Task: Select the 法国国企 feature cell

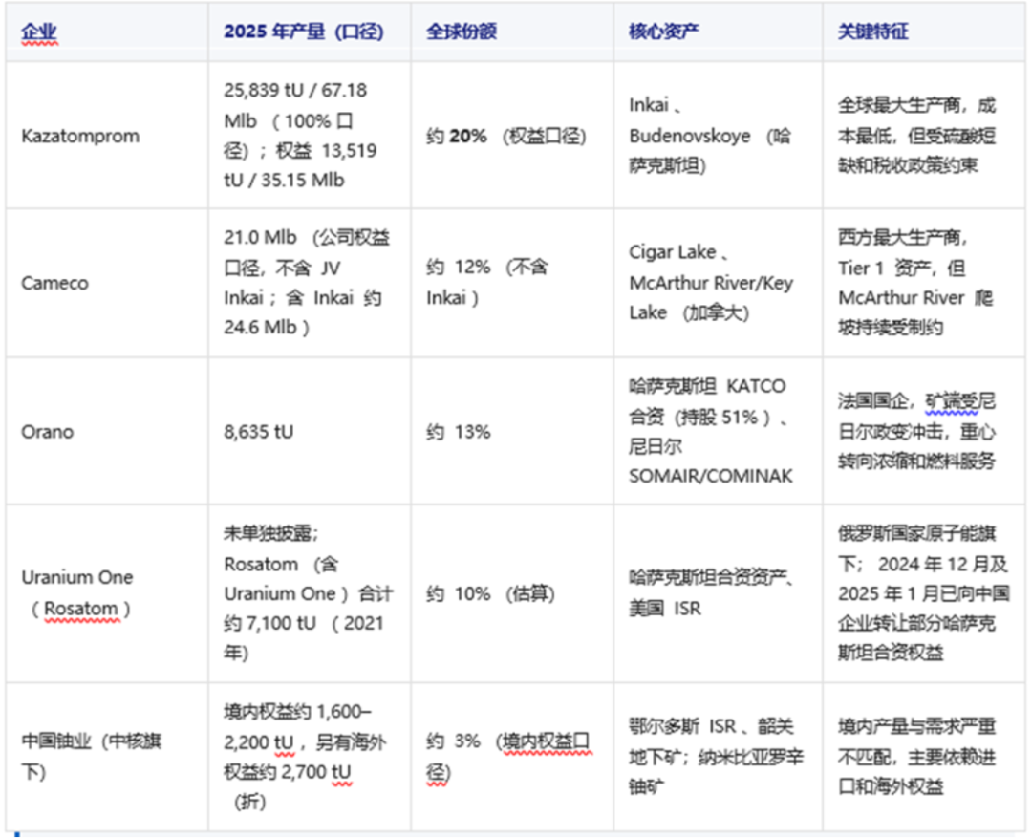Action: [x=924, y=431]
